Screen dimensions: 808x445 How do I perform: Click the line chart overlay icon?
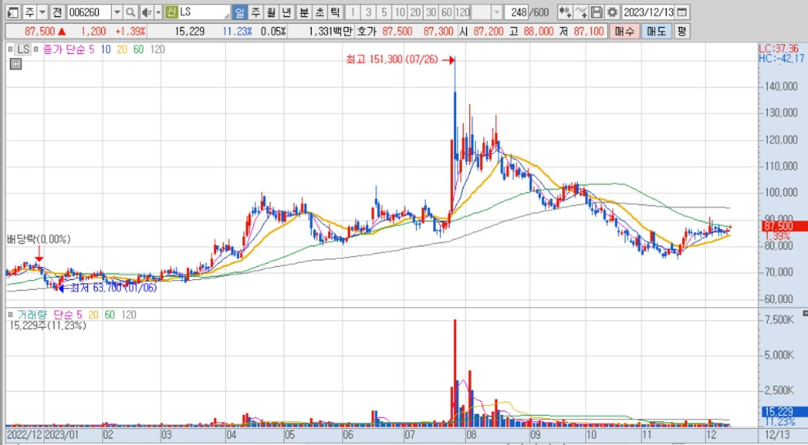point(580,12)
